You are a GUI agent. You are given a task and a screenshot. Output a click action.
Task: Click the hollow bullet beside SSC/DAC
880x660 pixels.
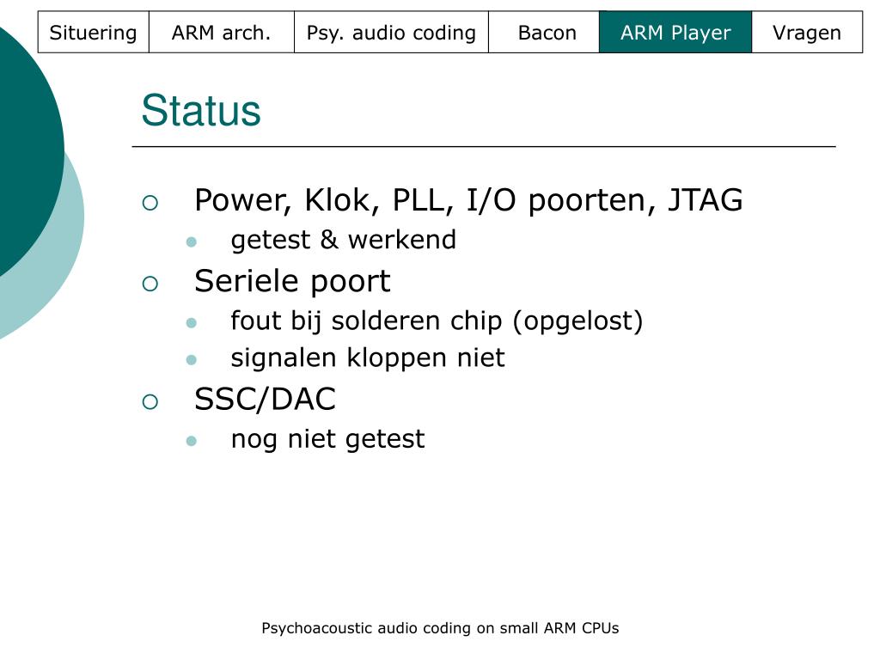pyautogui.click(x=150, y=402)
